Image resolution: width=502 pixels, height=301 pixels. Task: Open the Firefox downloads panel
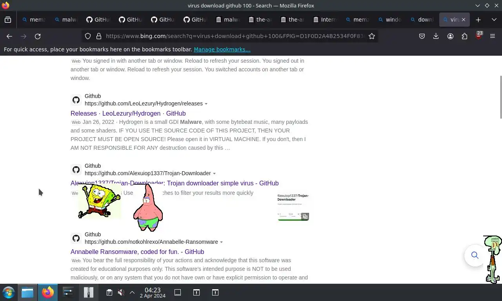[x=436, y=36]
